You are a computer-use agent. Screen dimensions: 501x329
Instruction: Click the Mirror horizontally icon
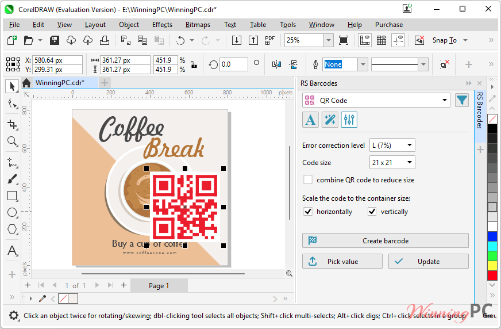(277, 64)
